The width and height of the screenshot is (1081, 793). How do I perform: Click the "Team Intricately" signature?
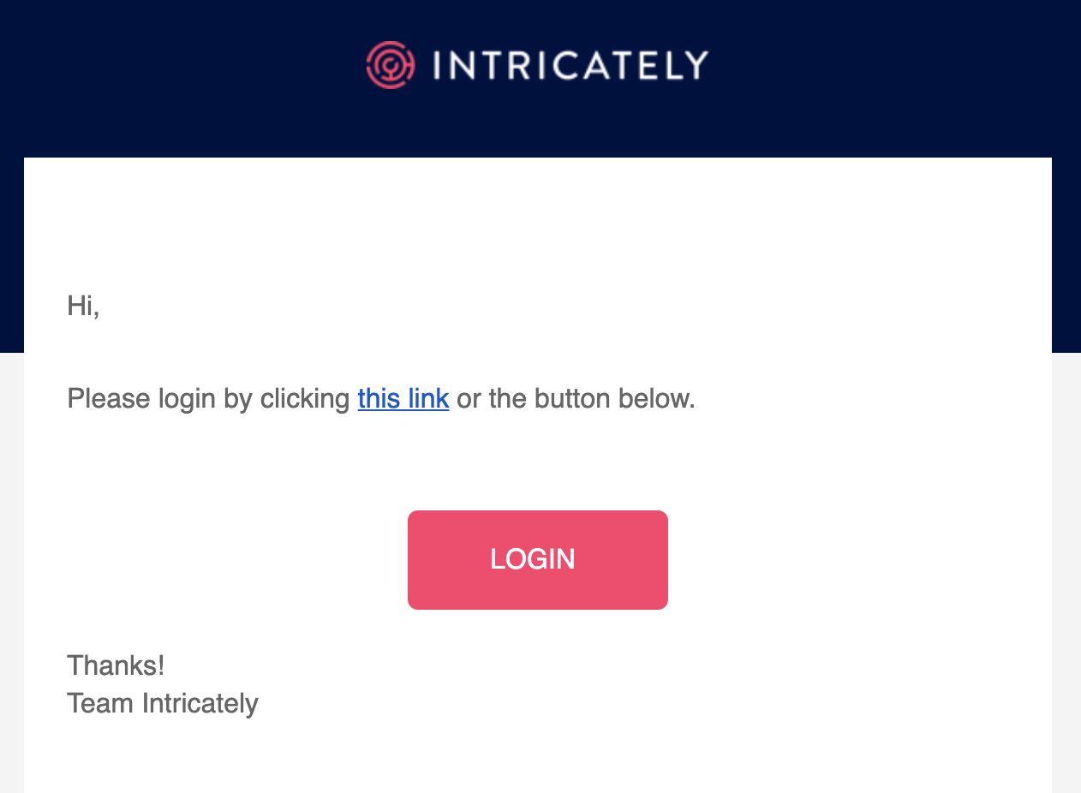click(163, 703)
